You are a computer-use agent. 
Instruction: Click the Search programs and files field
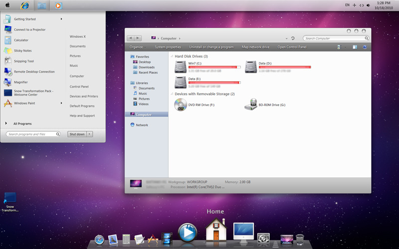[32, 134]
